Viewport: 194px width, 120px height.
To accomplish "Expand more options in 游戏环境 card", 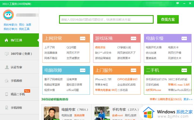I will [134, 38].
